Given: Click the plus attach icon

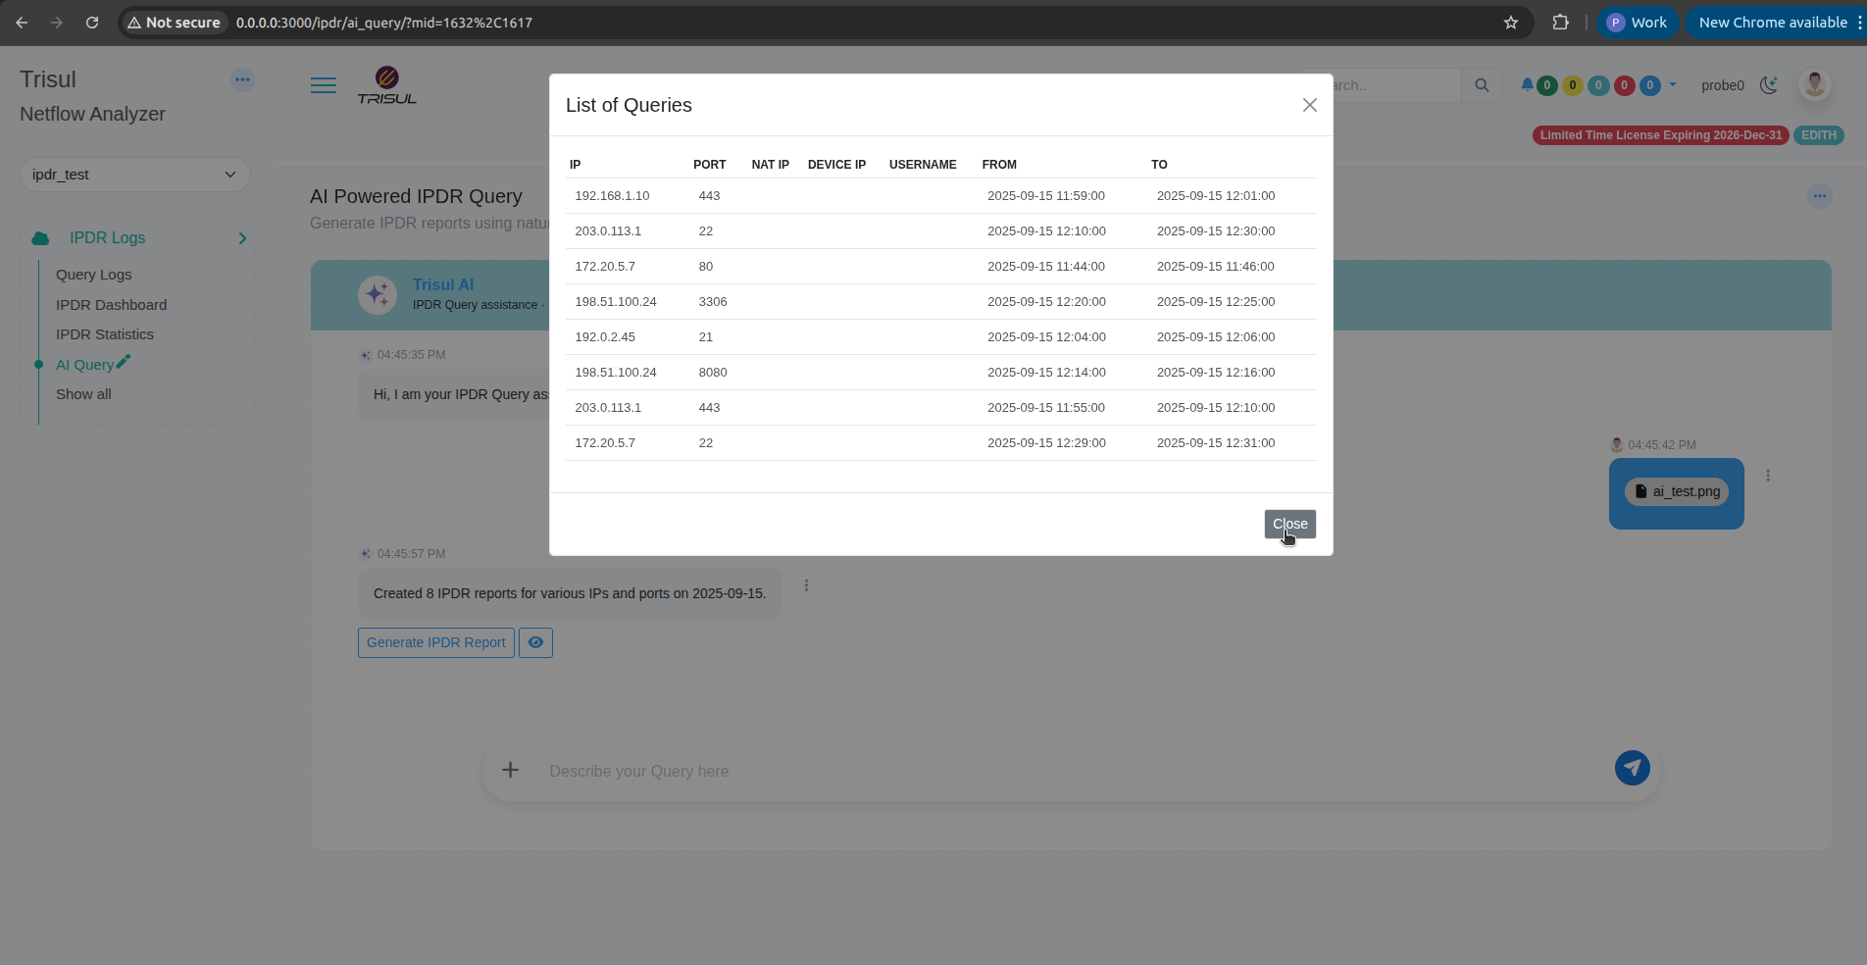Looking at the screenshot, I should click(510, 770).
